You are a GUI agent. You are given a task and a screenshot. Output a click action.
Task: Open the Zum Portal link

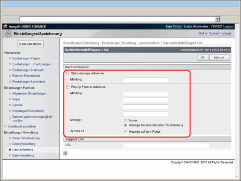[174, 27]
